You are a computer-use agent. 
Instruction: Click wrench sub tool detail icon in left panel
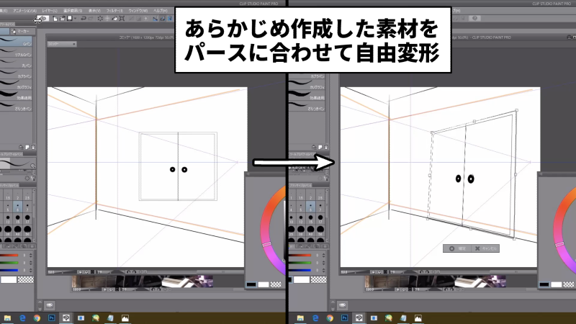click(x=34, y=178)
